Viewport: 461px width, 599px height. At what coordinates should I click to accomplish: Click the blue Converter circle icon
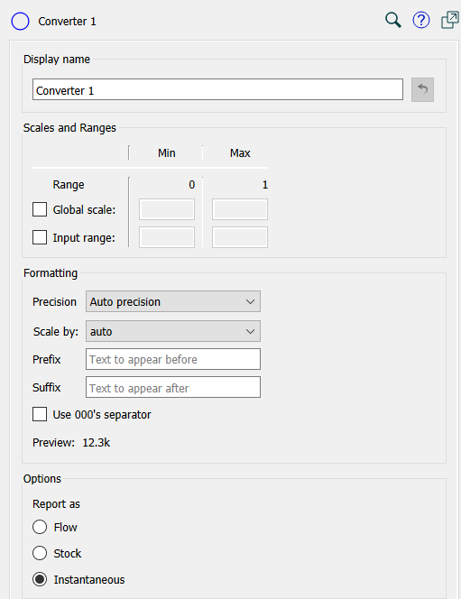[20, 21]
